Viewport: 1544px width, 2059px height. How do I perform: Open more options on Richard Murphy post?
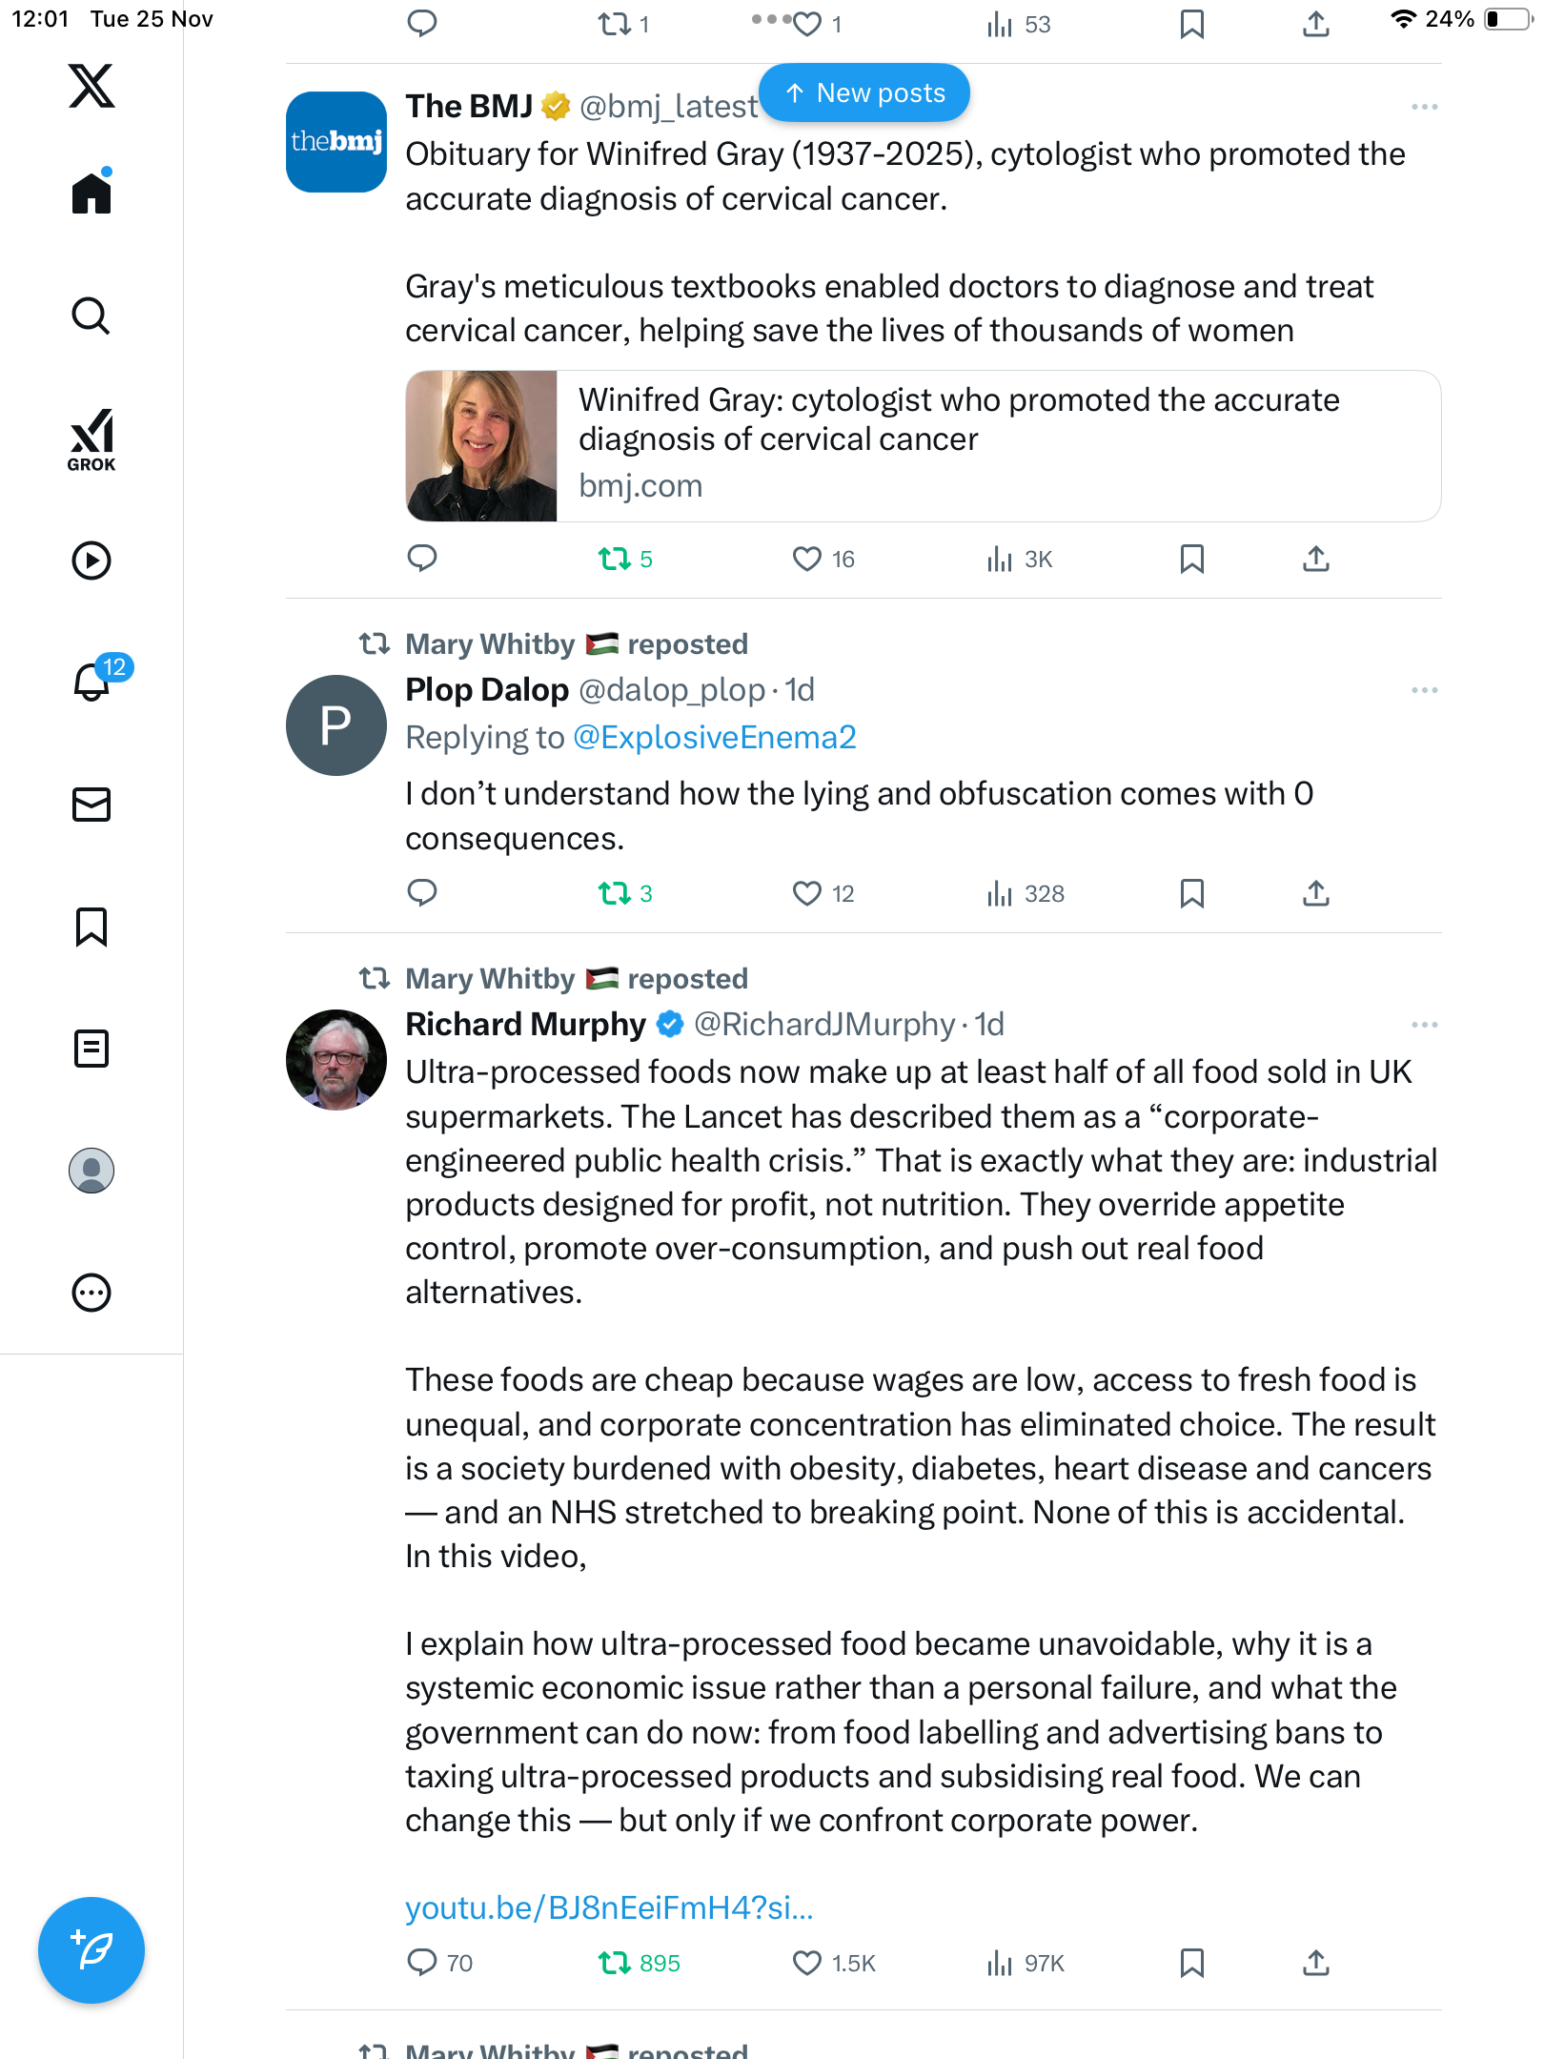1424,1025
